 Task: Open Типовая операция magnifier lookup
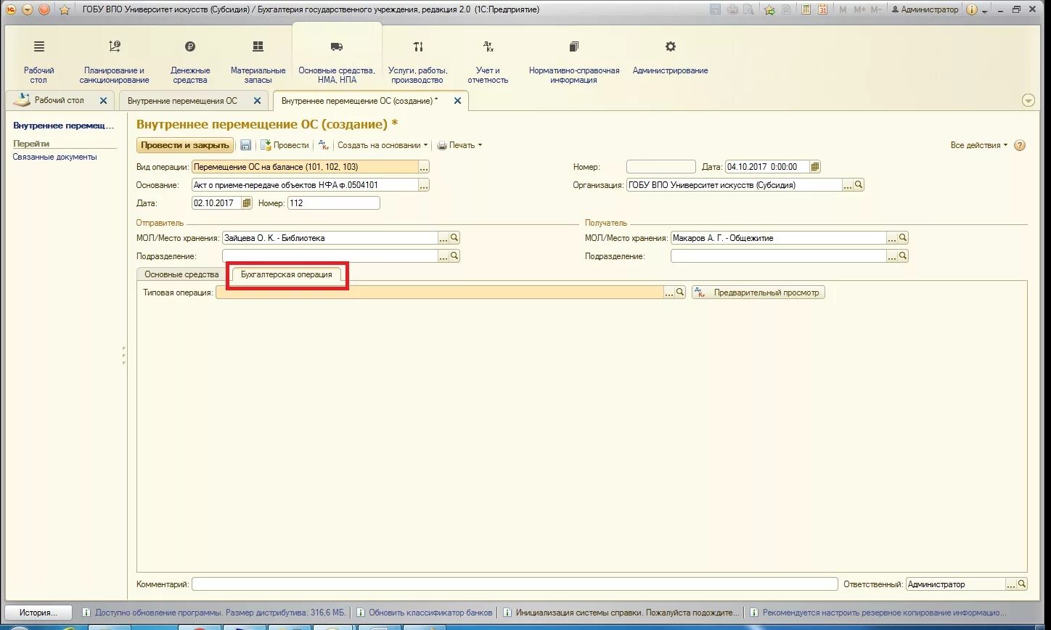pos(680,292)
